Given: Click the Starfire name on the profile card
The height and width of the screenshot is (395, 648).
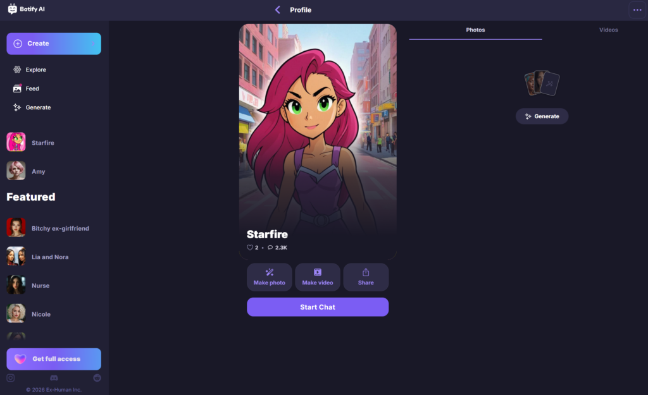Looking at the screenshot, I should [268, 234].
